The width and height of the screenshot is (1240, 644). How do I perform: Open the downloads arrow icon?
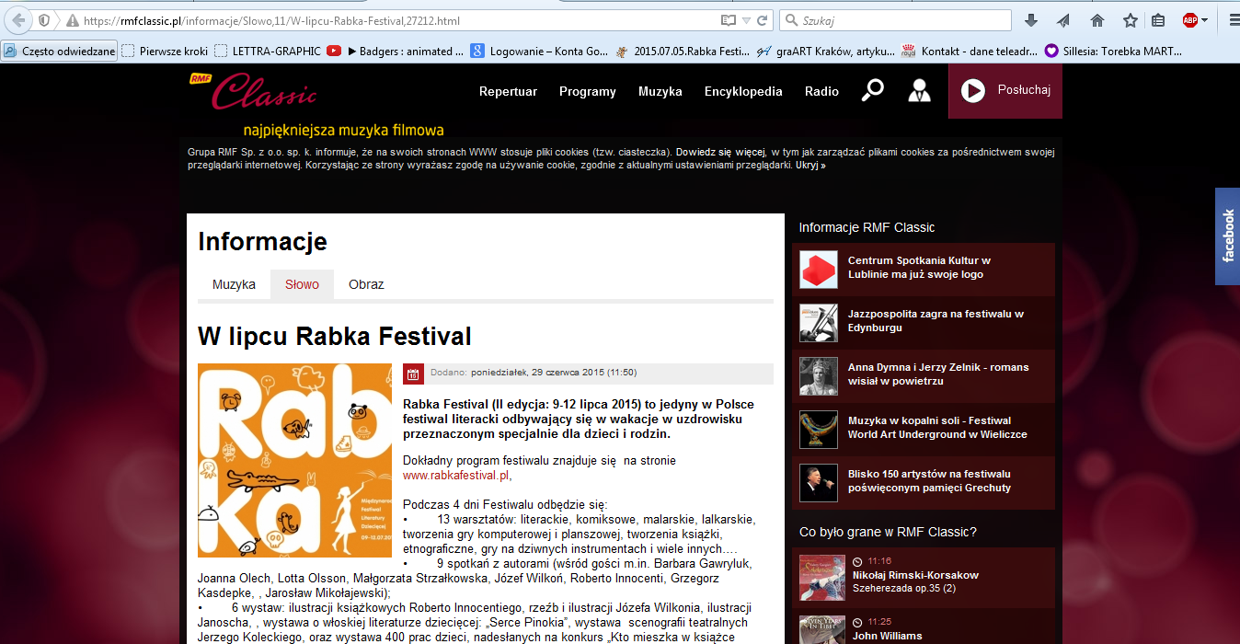pyautogui.click(x=1031, y=20)
